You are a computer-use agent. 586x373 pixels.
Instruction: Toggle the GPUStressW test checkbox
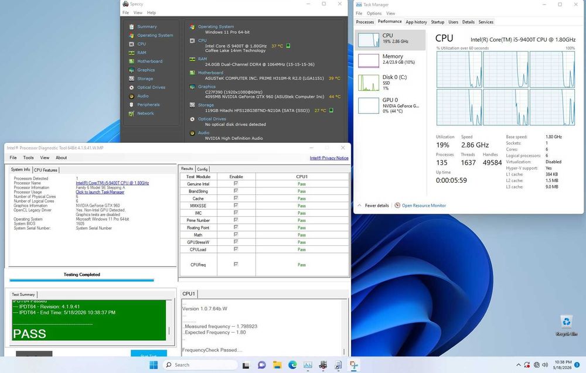pyautogui.click(x=236, y=242)
